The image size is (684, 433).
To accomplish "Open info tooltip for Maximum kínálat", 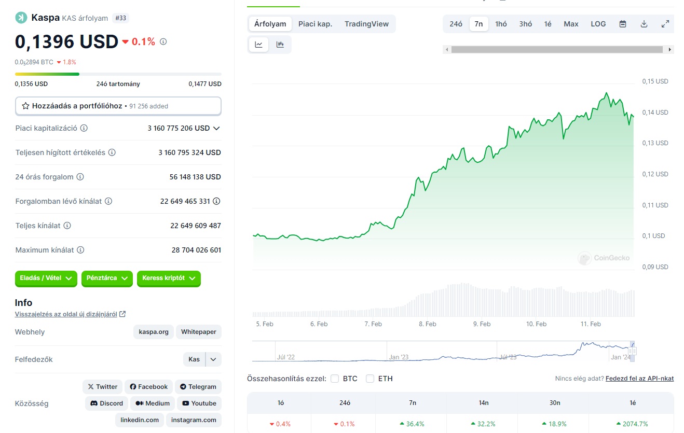I will 80,250.
